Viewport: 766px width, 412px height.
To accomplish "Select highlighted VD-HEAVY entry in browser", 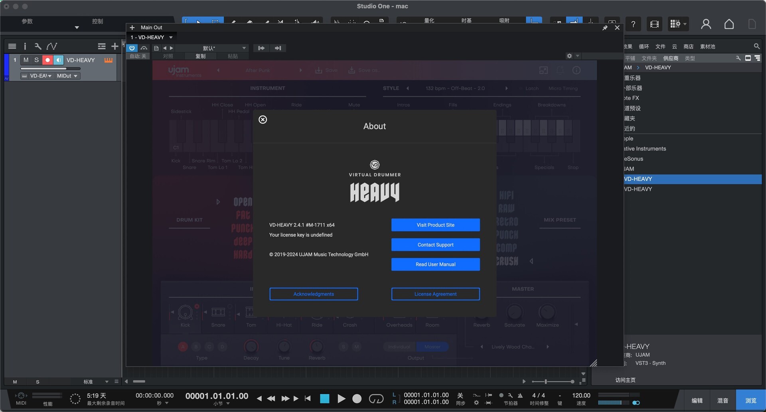I will 693,179.
